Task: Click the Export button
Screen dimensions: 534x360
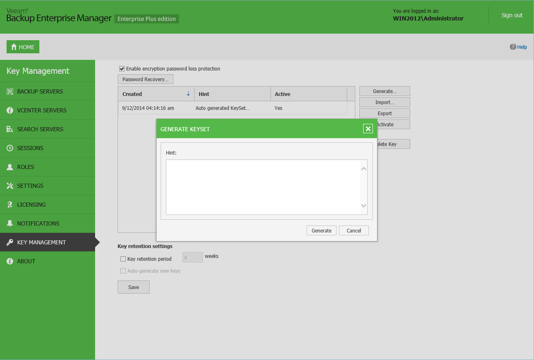Action: tap(385, 113)
